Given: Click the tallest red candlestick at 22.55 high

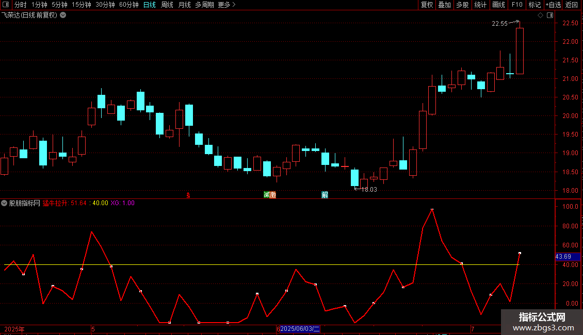Looking at the screenshot, I should pyautogui.click(x=520, y=51).
